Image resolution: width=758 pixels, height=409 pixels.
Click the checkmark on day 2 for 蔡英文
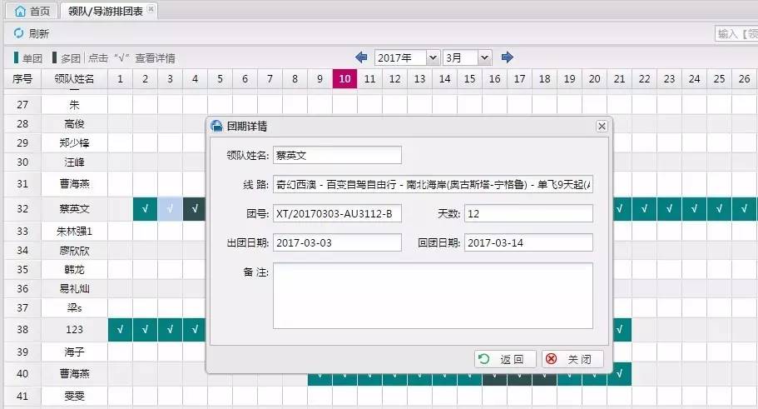(145, 209)
